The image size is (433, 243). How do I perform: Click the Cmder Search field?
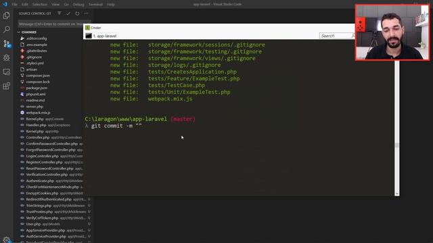click(335, 36)
